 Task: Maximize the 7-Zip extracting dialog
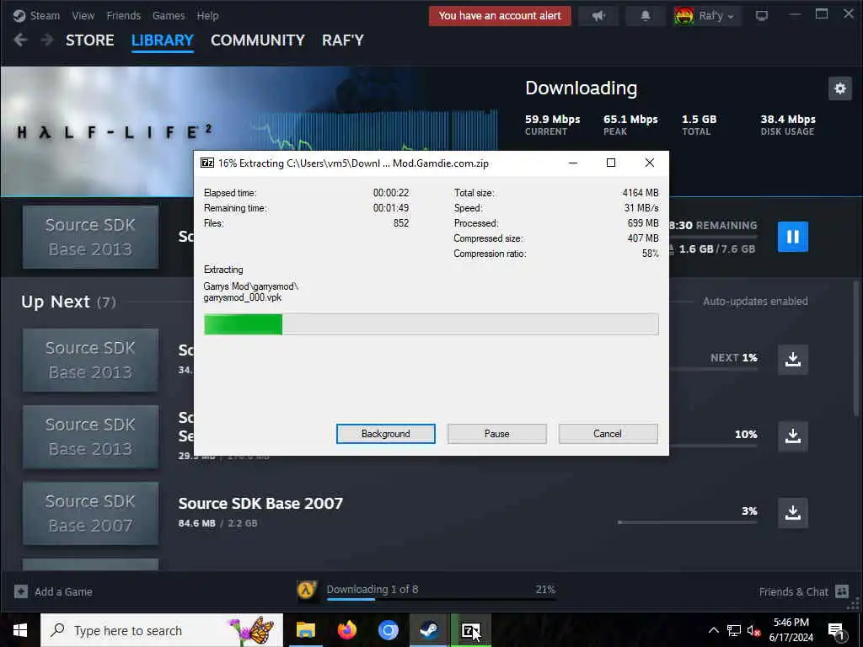610,163
